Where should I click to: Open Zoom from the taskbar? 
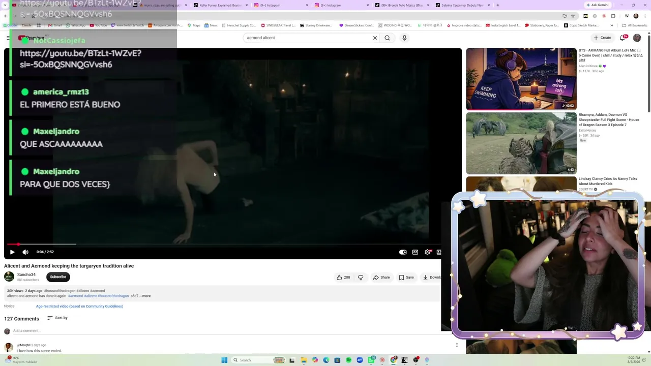[x=360, y=360]
